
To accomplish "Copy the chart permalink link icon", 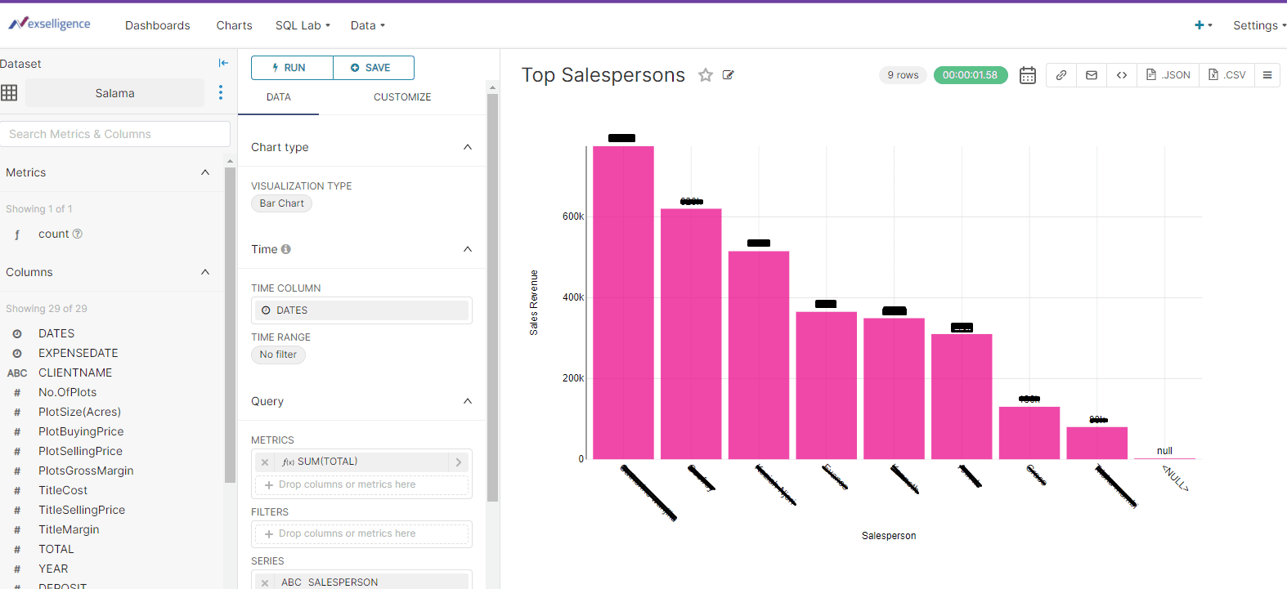I will click(x=1061, y=75).
